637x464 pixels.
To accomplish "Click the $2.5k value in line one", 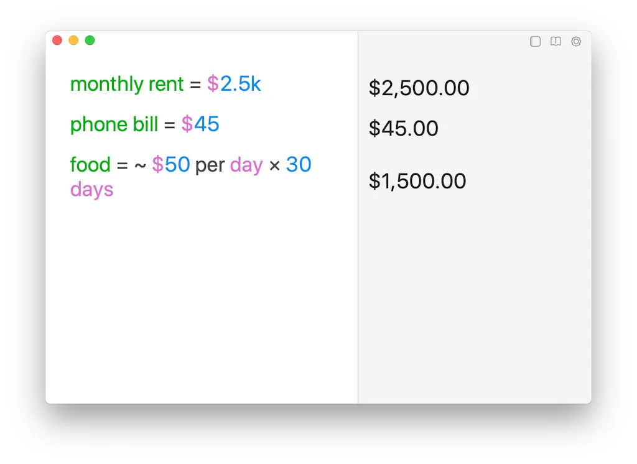I will 234,84.
